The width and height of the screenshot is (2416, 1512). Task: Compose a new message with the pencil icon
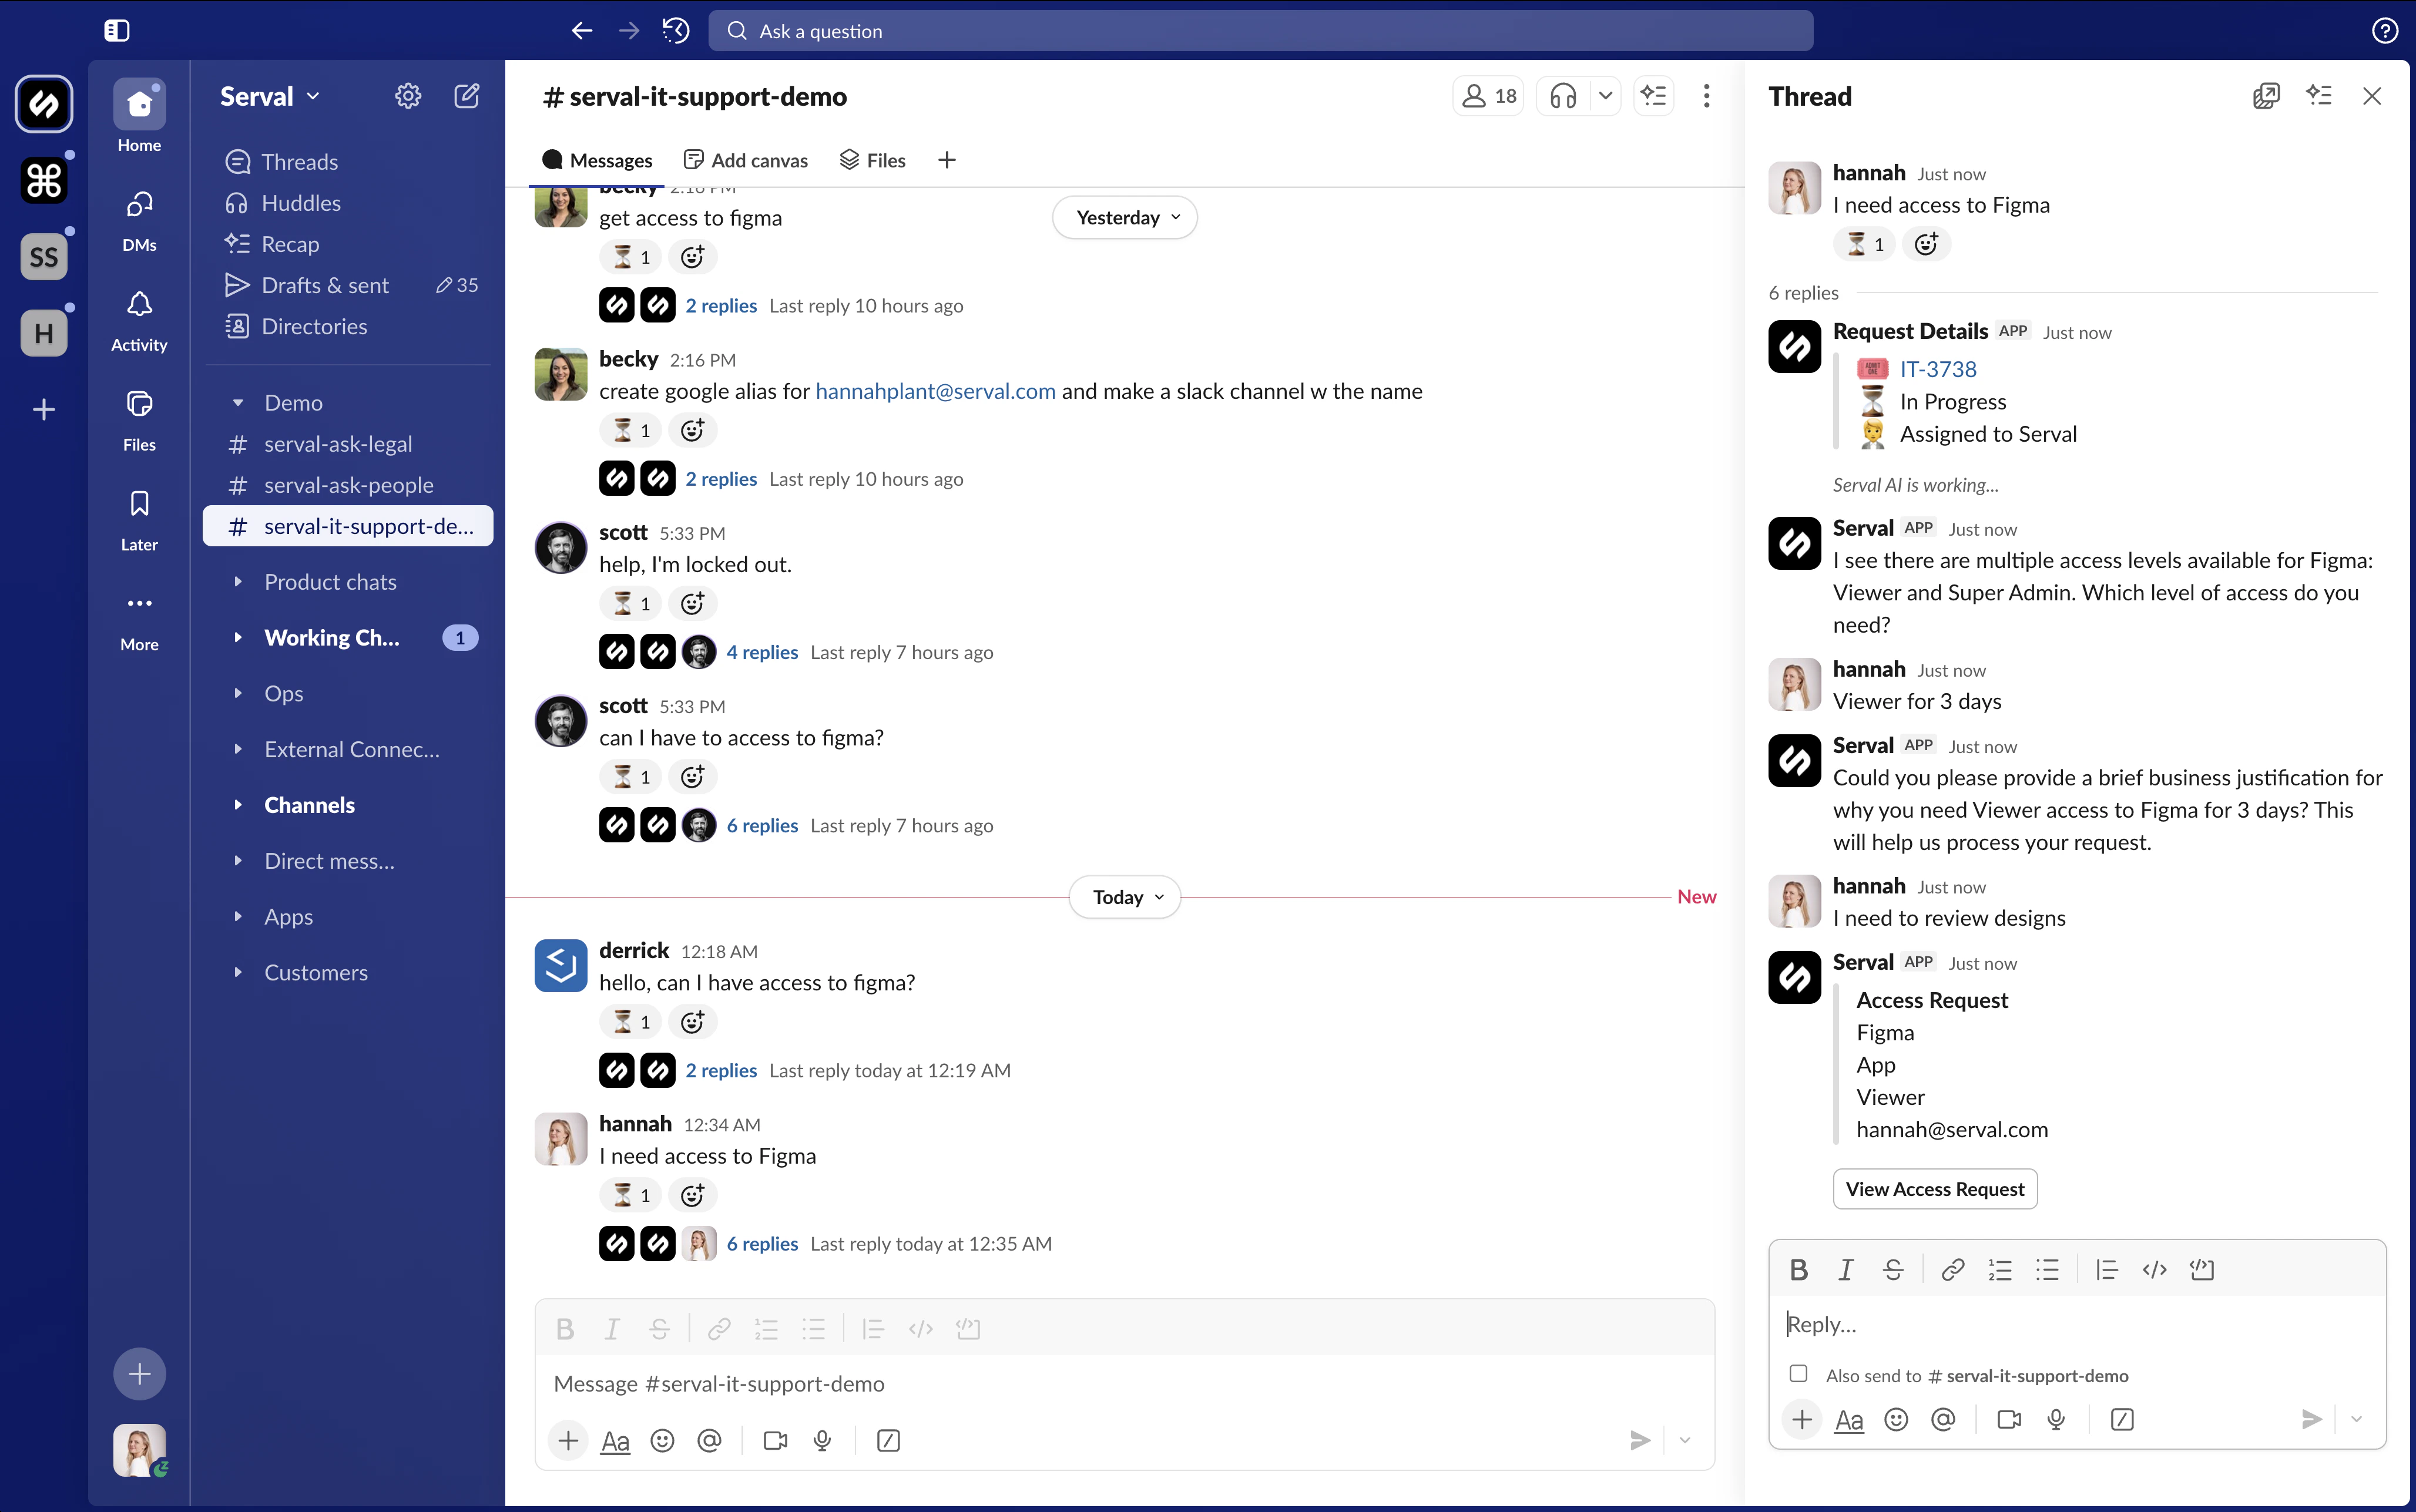(x=466, y=95)
